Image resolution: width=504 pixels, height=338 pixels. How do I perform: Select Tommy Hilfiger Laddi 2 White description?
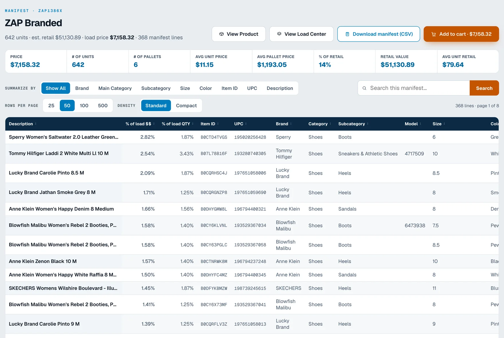[x=59, y=154]
